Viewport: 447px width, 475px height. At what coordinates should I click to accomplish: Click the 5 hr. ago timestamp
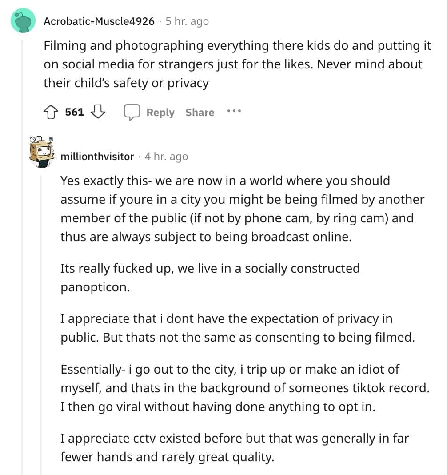[x=187, y=20]
